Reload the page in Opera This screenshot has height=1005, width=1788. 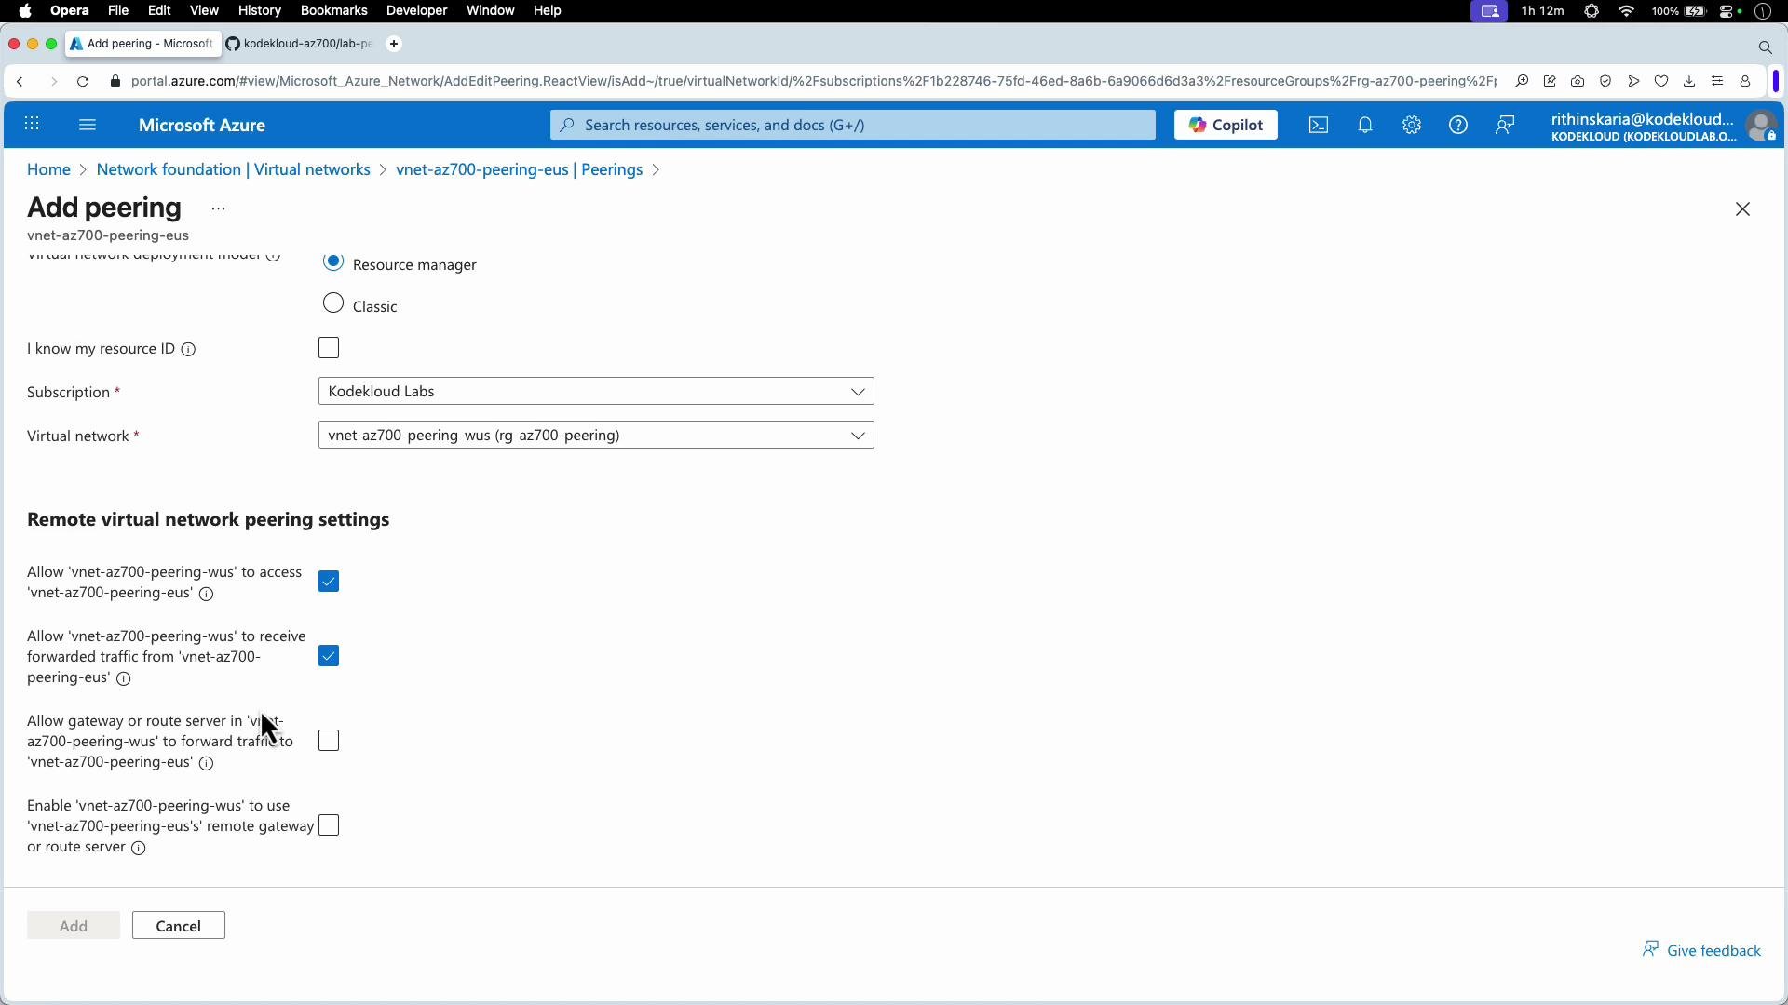point(83,82)
